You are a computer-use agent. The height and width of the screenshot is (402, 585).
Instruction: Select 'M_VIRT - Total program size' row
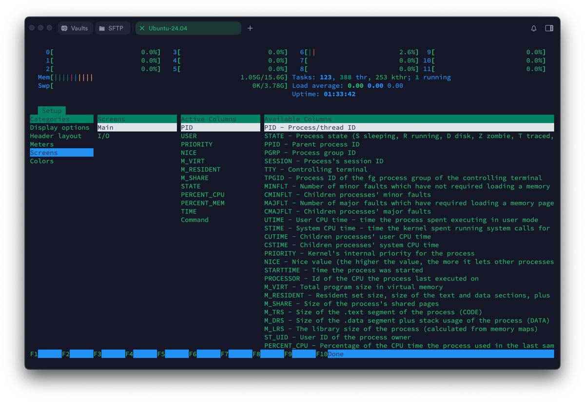pyautogui.click(x=409, y=287)
